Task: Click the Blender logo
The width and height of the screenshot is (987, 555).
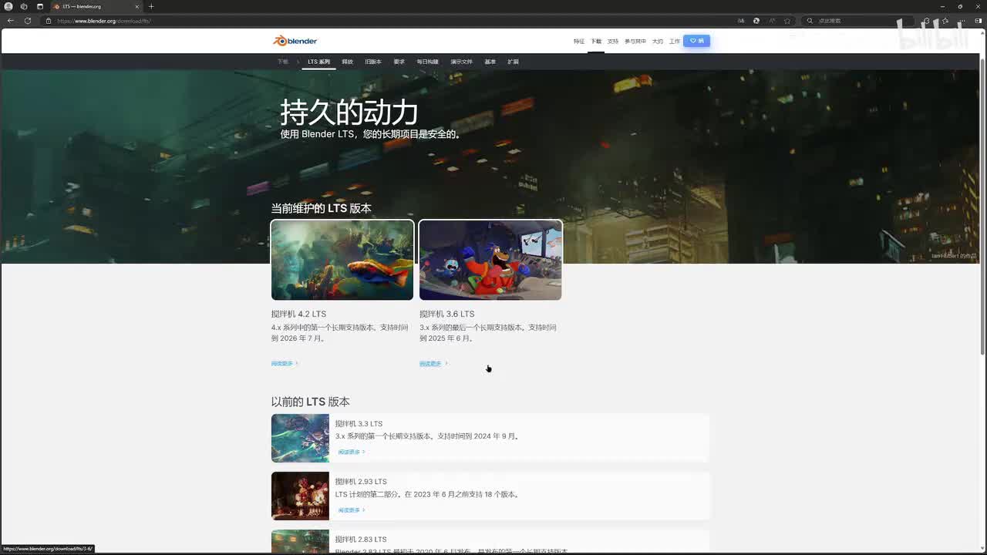Action: [x=295, y=41]
